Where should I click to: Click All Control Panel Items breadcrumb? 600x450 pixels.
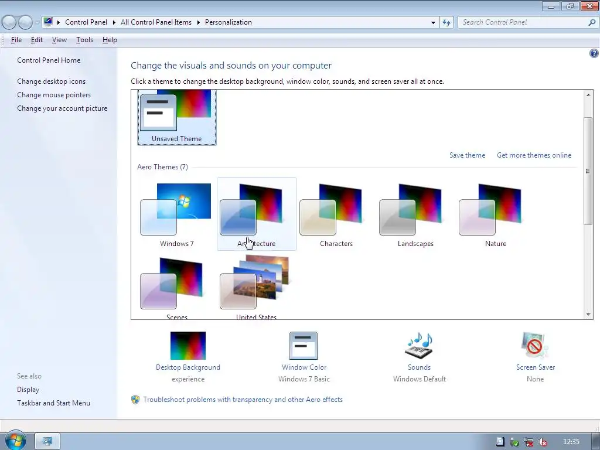[x=156, y=22]
